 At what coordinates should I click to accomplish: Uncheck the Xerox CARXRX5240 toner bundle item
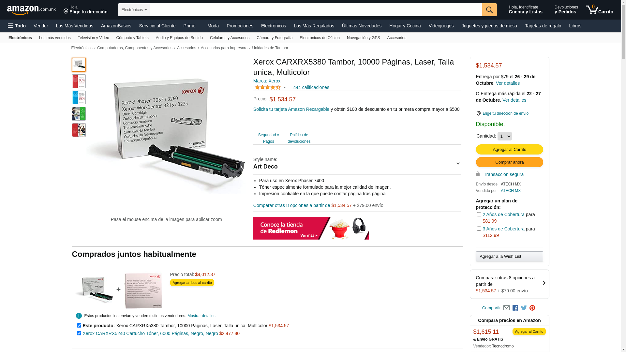coord(79,333)
